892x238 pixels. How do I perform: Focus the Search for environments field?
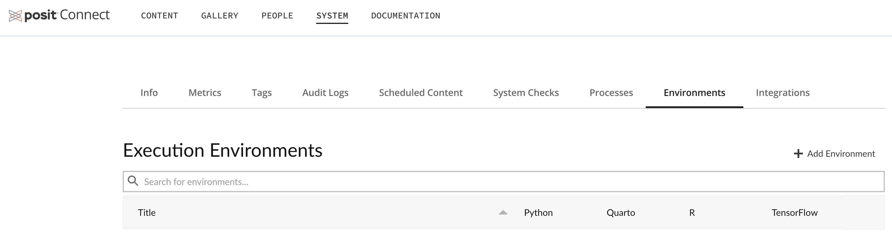(503, 182)
